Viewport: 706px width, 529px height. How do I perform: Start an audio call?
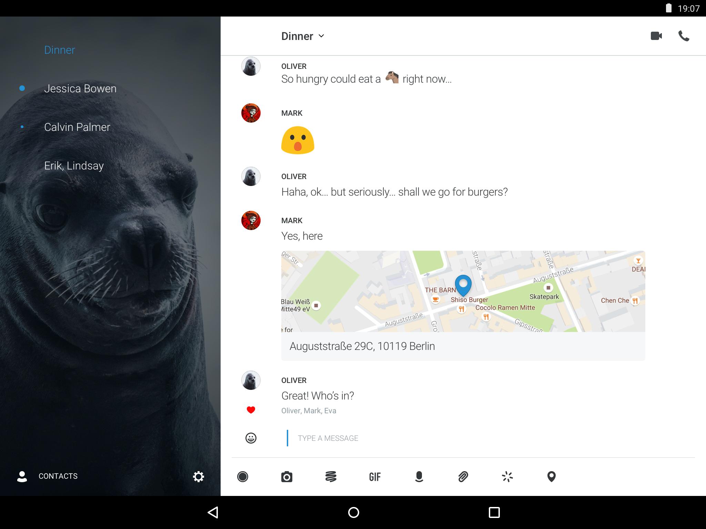(684, 36)
